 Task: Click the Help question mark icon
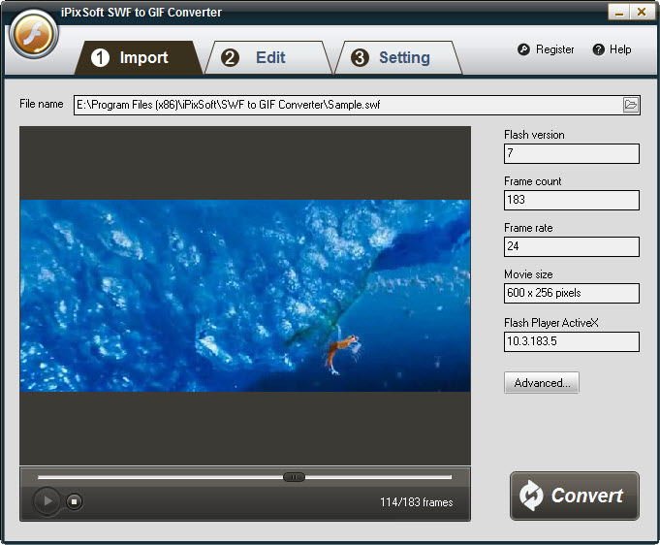click(599, 49)
